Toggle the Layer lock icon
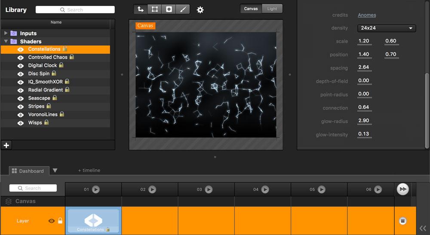The width and height of the screenshot is (430, 235). pos(60,221)
